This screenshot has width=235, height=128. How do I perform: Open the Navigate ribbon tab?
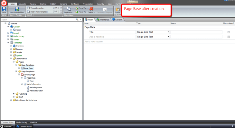[22, 4]
